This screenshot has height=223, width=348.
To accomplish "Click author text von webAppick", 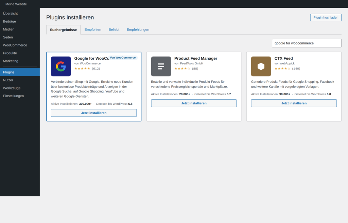I will [284, 63].
